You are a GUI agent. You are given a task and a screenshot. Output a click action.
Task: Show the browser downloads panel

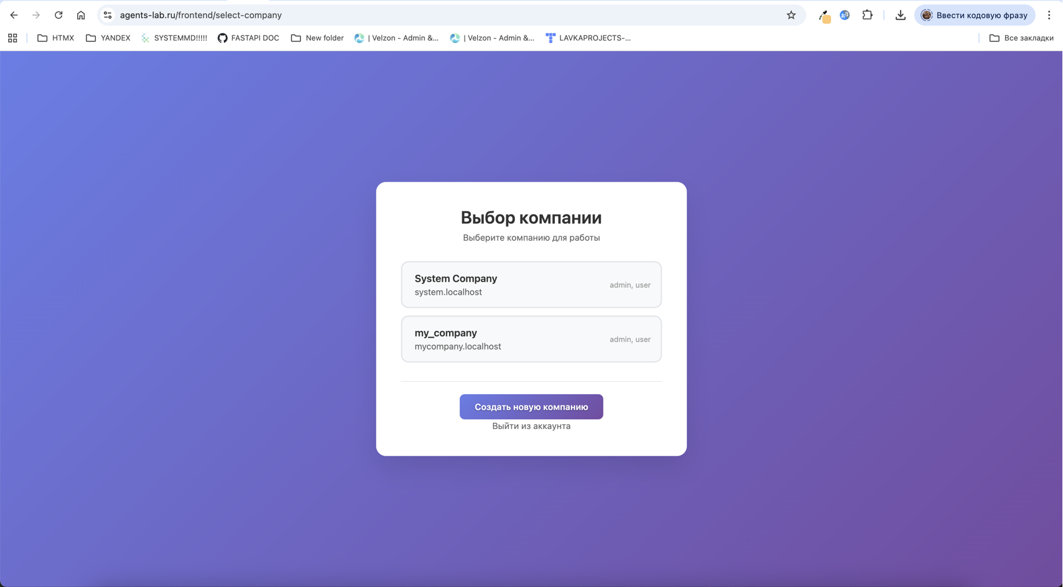[900, 15]
